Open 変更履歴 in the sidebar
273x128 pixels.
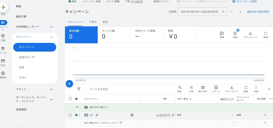[21, 109]
